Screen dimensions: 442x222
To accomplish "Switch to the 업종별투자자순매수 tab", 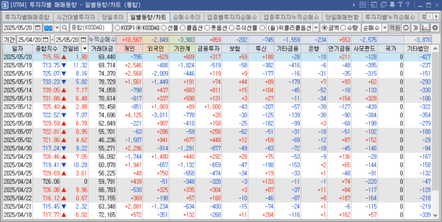I will click(232, 17).
